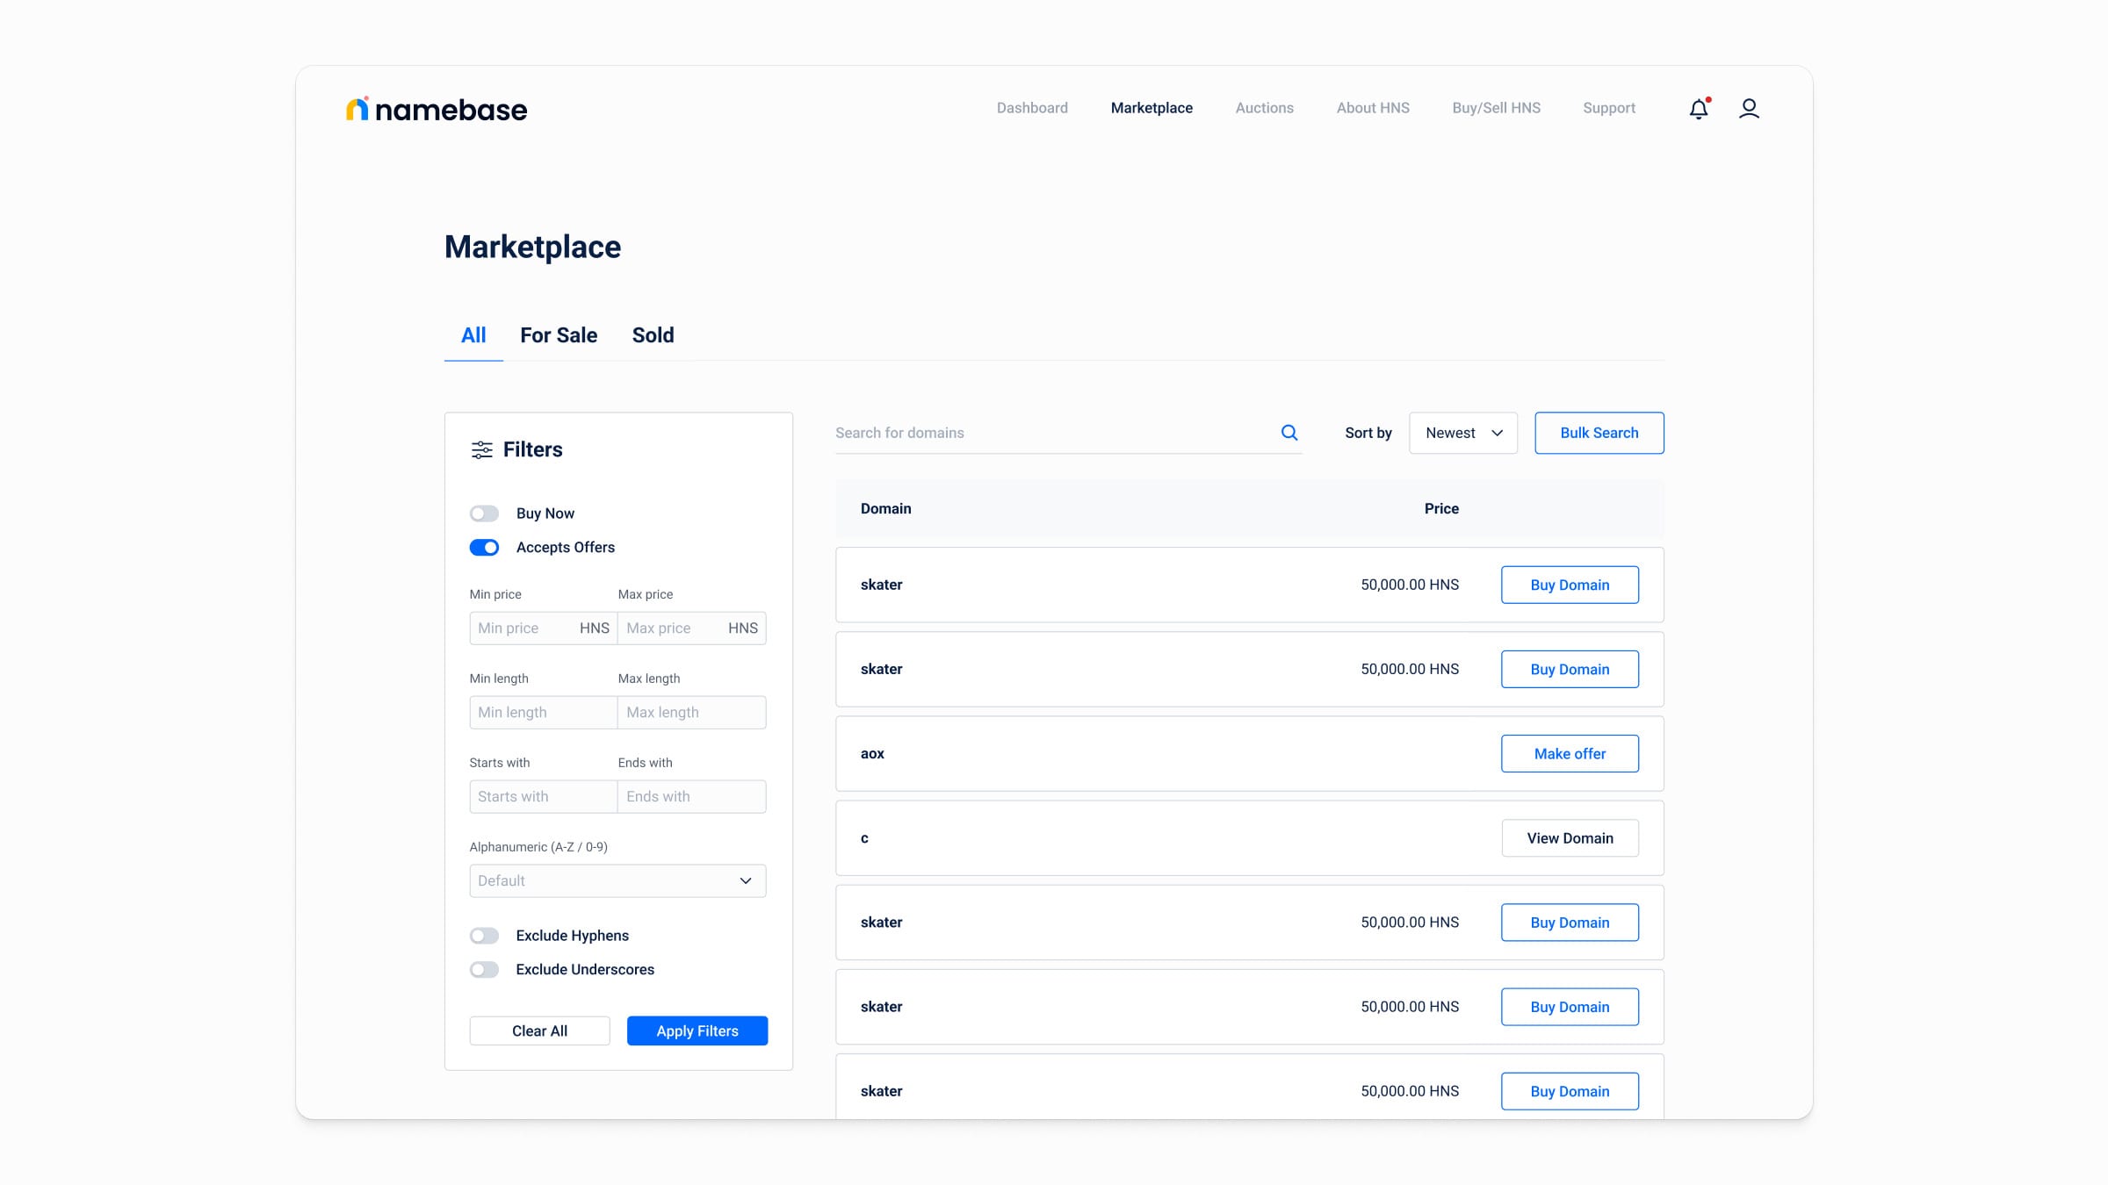
Task: Click View Domain for c
Action: [x=1570, y=838]
